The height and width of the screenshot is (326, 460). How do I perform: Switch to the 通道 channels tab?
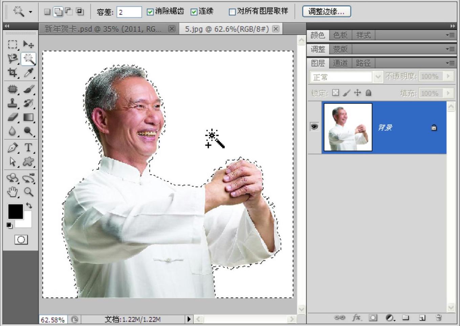[340, 63]
